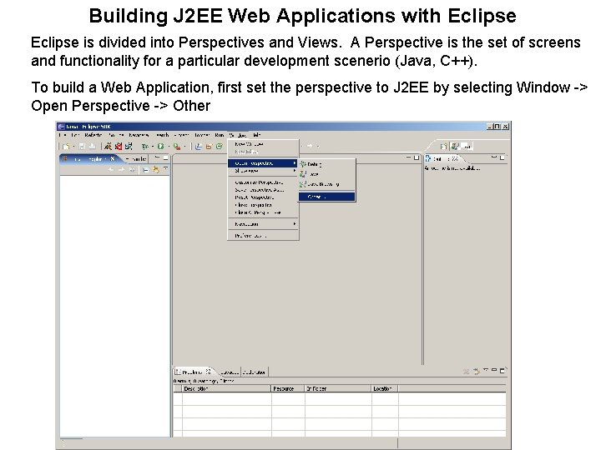Screen dimensions: 601x450
Task: Open the Search menu
Action: click(x=163, y=135)
